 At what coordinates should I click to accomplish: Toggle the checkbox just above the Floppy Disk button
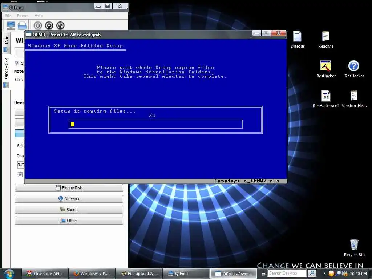pos(20,175)
